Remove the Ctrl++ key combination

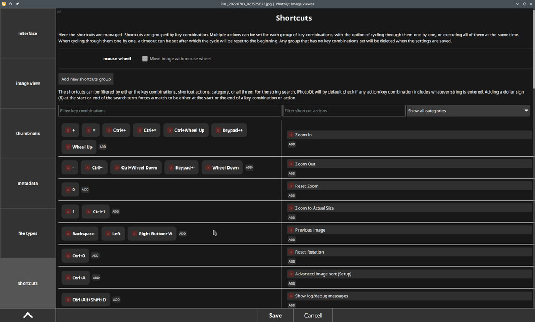tap(109, 131)
